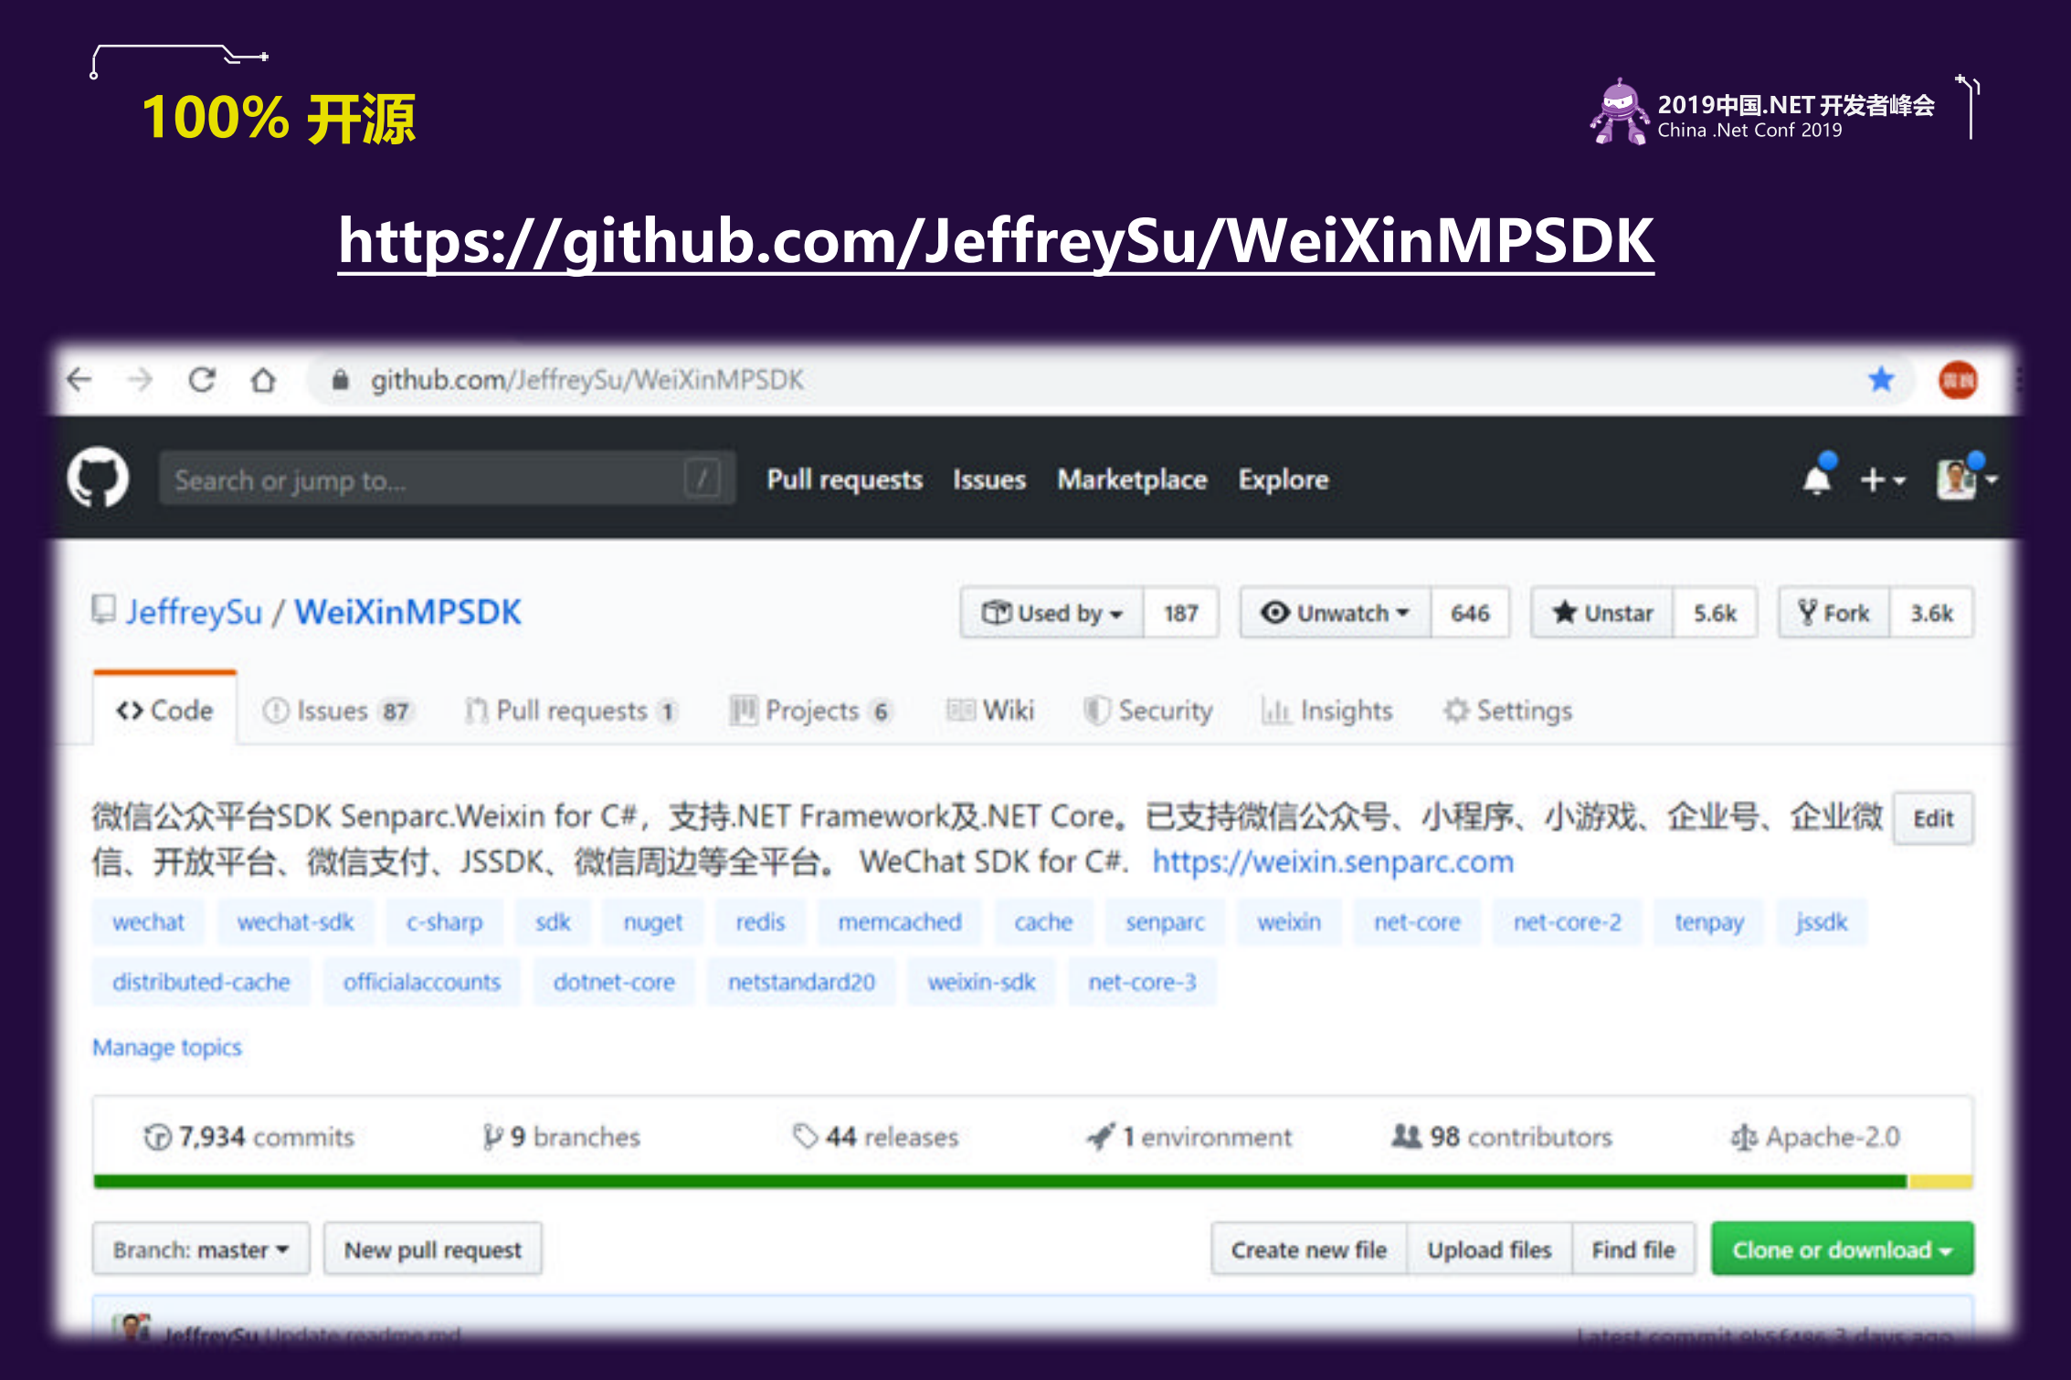Image resolution: width=2071 pixels, height=1380 pixels.
Task: Open the Marketplace menu
Action: click(x=1131, y=479)
